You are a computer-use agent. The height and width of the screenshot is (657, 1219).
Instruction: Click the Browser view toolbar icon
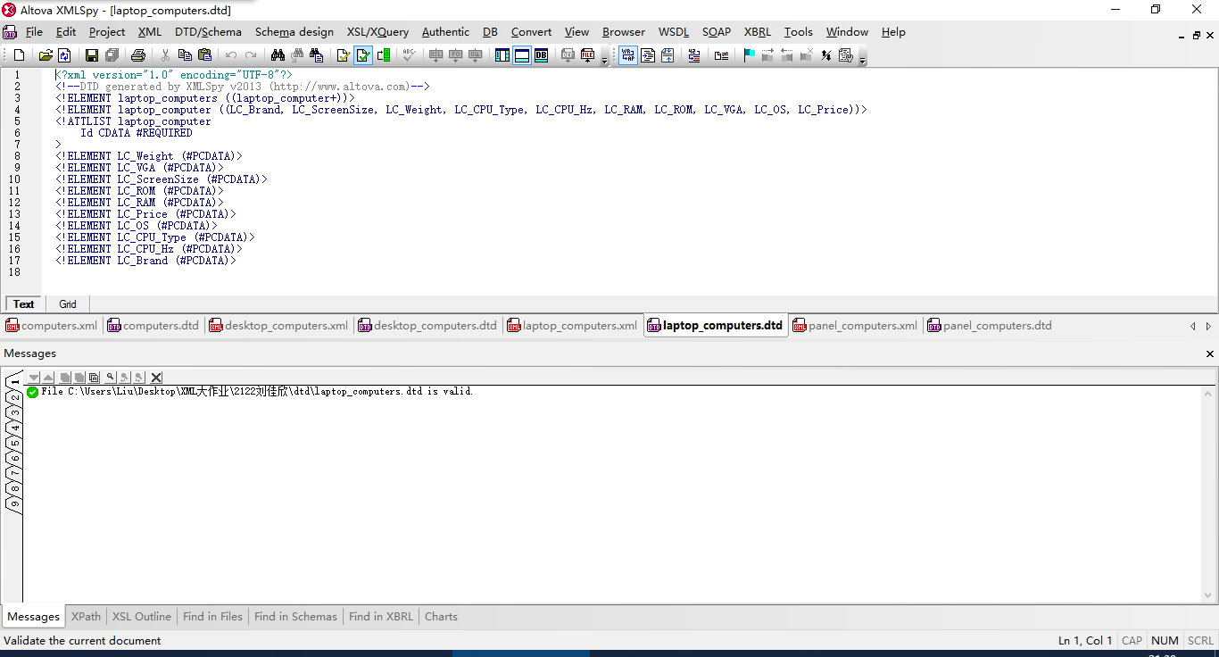pyautogui.click(x=522, y=55)
